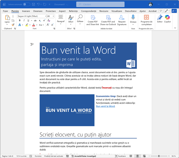Open the Fișier menu

(5, 11)
